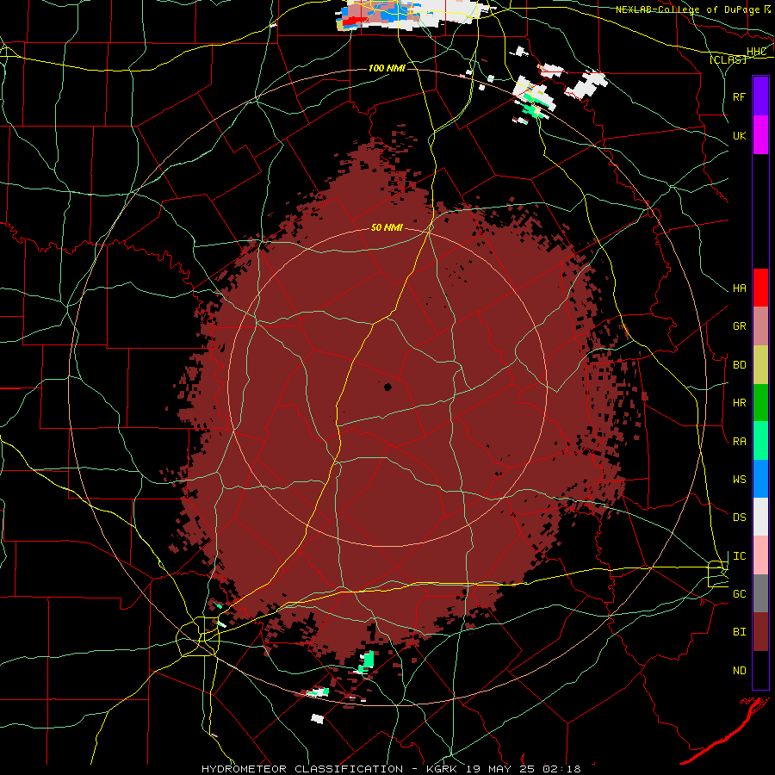
Task: Click the KGRK radar site black center dot
Action: click(x=387, y=387)
